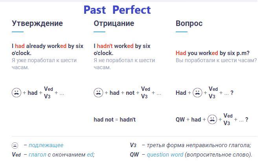261x166 pixels.
Task: Click the small face icon in the legend
Action: (x=15, y=146)
